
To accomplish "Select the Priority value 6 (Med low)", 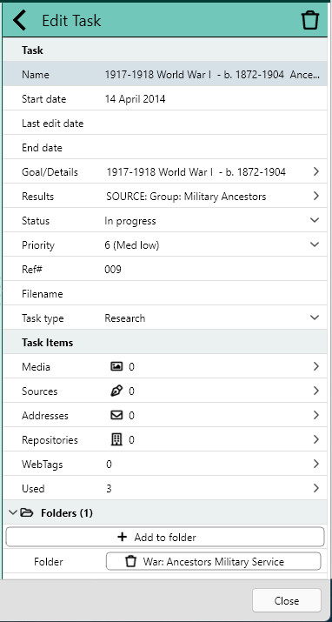I will tap(132, 245).
